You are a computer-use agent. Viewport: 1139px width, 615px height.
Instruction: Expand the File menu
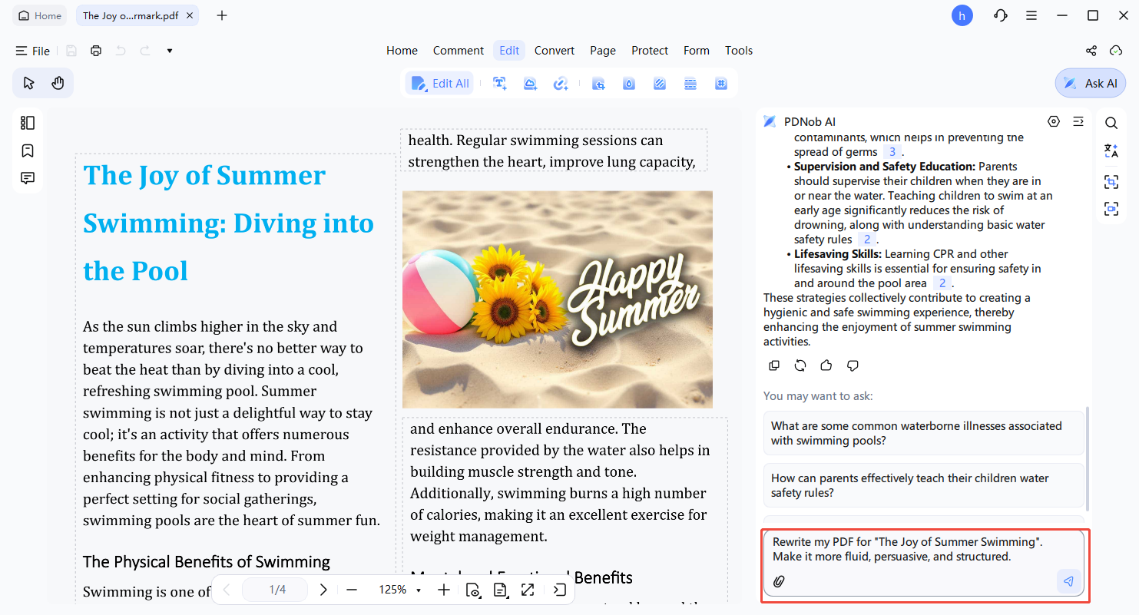(x=33, y=51)
